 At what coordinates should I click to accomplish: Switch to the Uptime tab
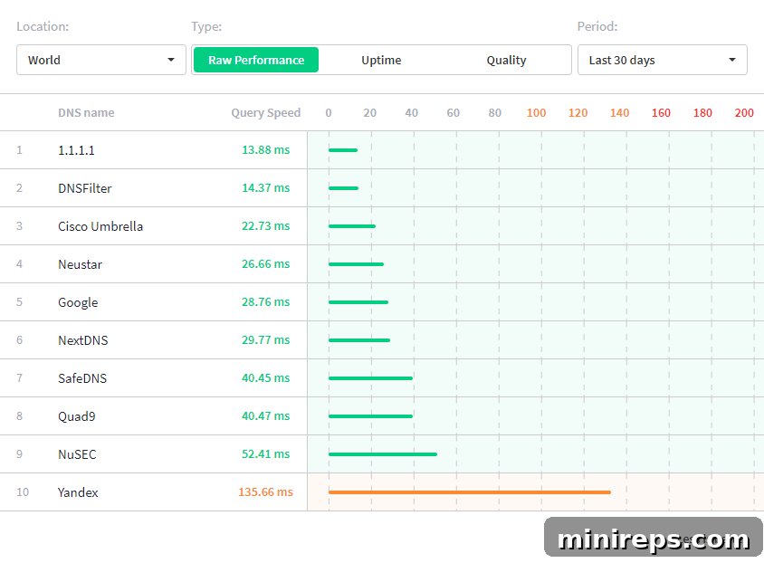(381, 60)
